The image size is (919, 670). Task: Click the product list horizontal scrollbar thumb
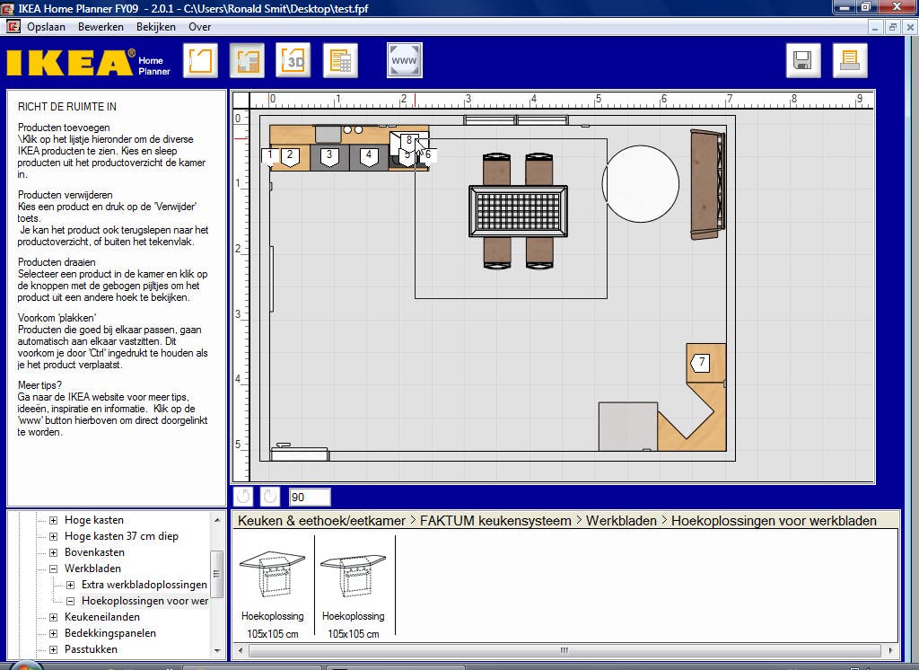click(565, 650)
